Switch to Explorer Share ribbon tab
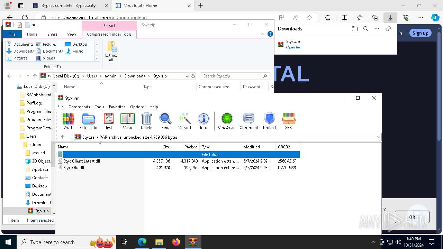 click(x=52, y=34)
